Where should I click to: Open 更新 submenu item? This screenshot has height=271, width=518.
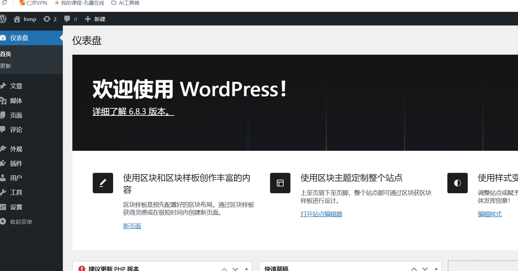5,66
